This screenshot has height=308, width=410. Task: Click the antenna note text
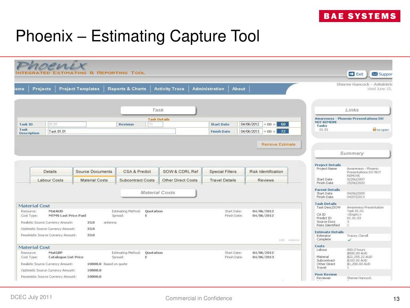(x=110, y=223)
